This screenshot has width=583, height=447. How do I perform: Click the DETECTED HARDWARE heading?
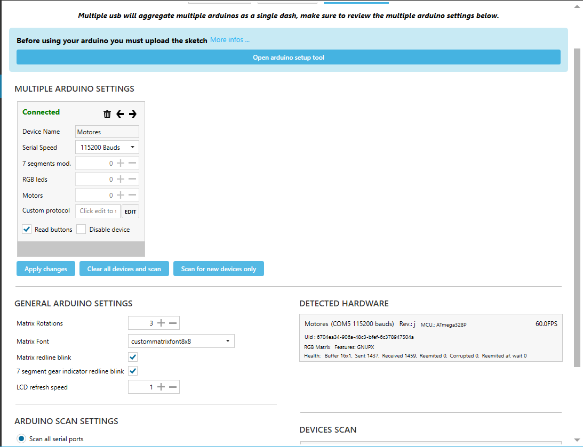click(344, 304)
